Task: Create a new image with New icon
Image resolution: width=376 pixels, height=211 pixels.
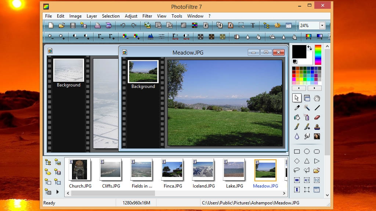Action: [51, 25]
